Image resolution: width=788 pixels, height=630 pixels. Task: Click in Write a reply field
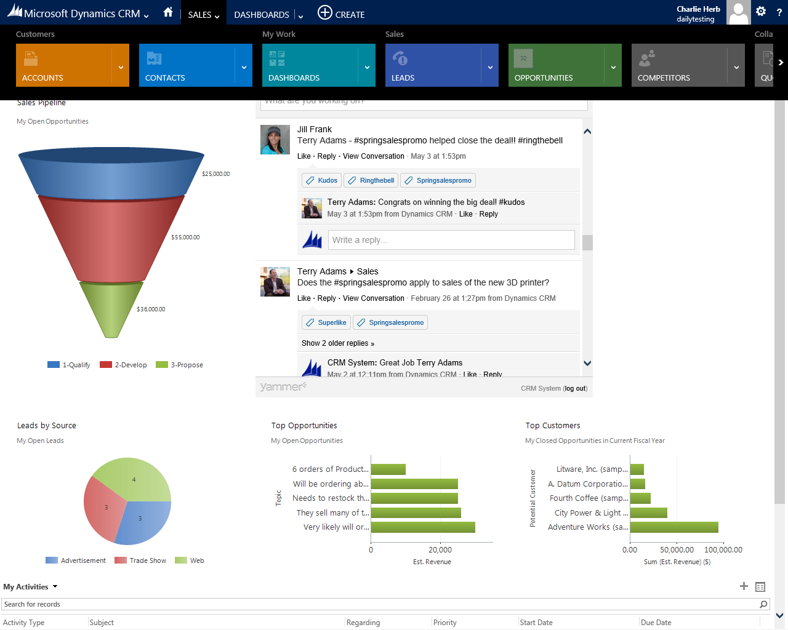tap(451, 240)
